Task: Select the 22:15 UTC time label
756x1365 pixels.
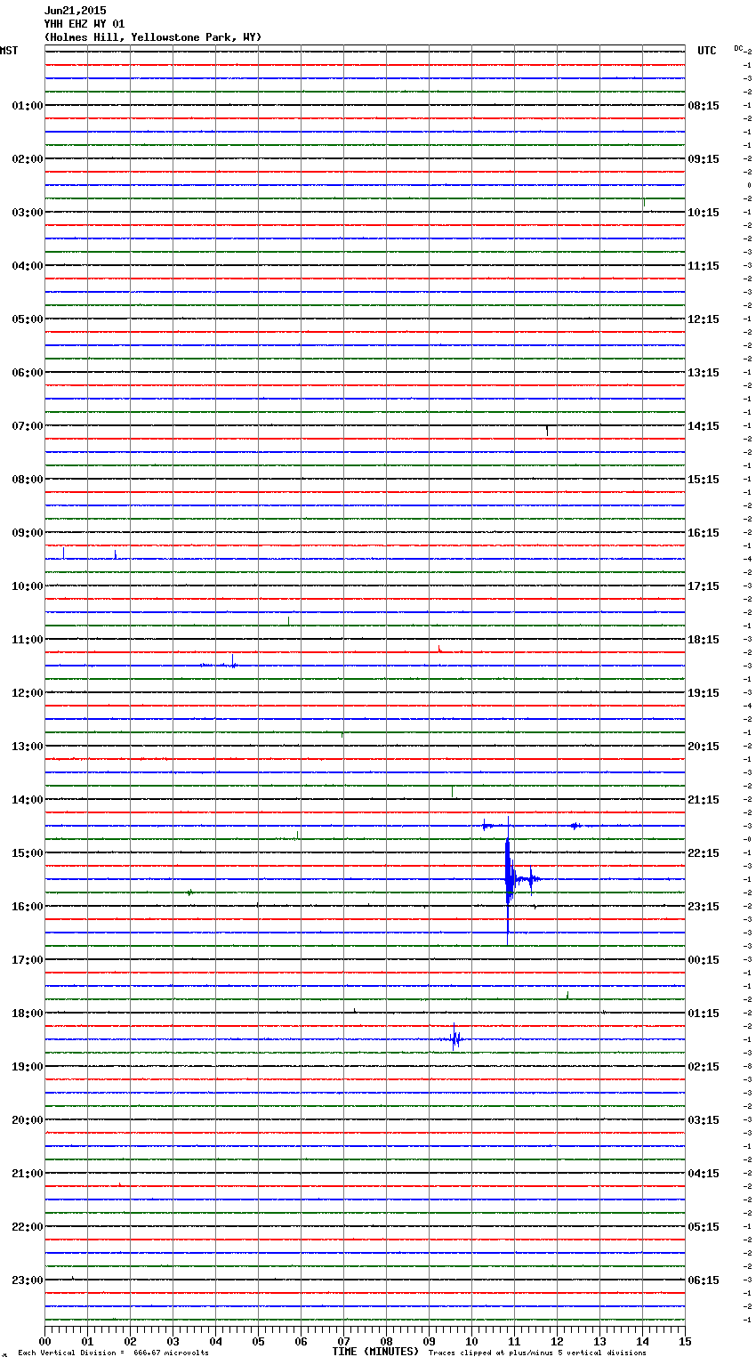Action: (x=704, y=853)
